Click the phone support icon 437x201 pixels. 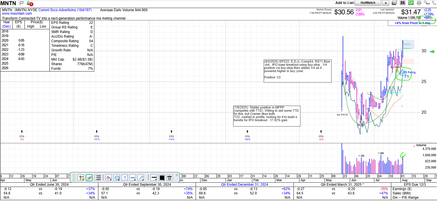(434, 3)
